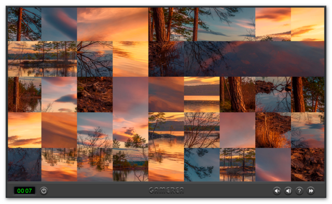Screen dimensions: 332x204
Task: Select the bare branches reflection tile in second row
Action: coord(95,59)
